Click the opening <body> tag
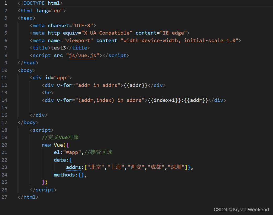Viewport: 273px width, 215px height. pyautogui.click(x=27, y=70)
